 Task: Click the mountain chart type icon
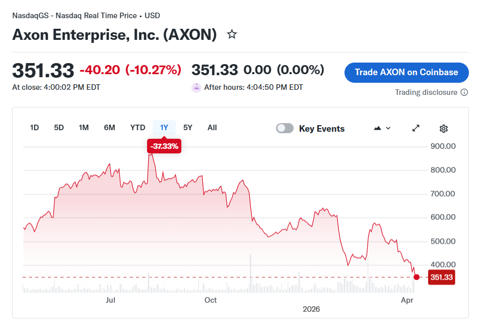tap(378, 128)
